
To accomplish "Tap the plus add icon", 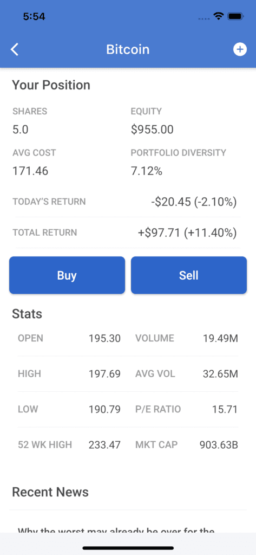I will pos(240,49).
